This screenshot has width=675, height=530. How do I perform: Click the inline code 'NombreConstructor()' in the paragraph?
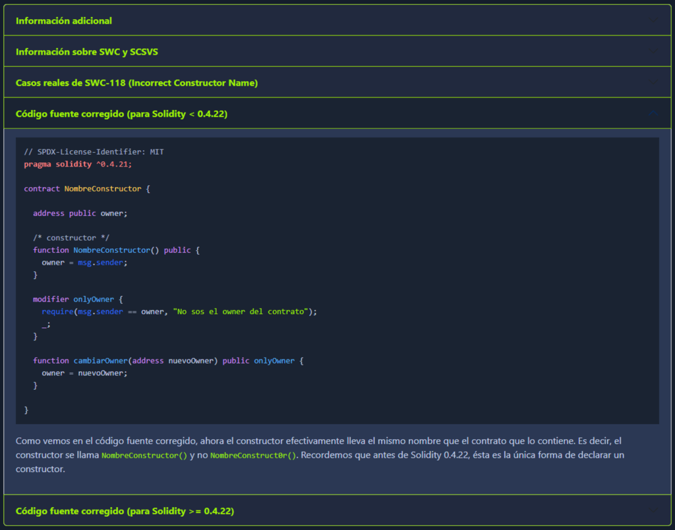click(144, 456)
